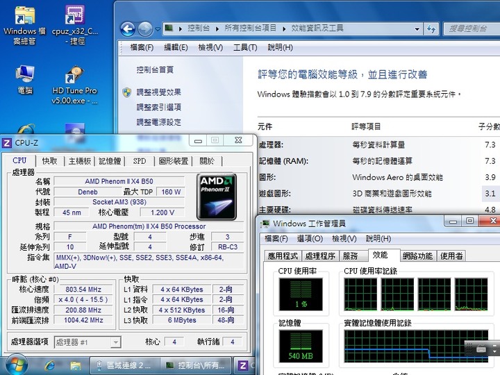This screenshot has width=500, height=375.
Task: Open the HD Tune Pro desktop shortcut
Action: [74, 85]
